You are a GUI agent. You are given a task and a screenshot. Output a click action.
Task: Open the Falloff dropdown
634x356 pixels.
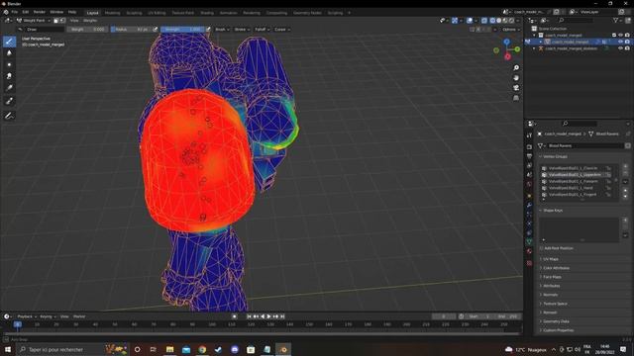coord(262,30)
